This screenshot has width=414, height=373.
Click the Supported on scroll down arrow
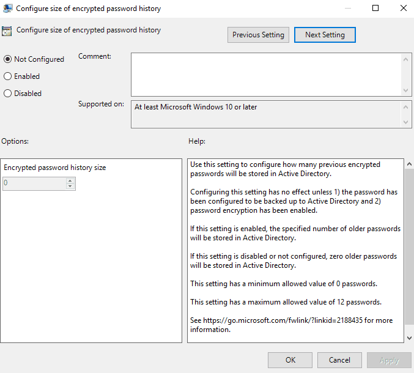tap(407, 123)
